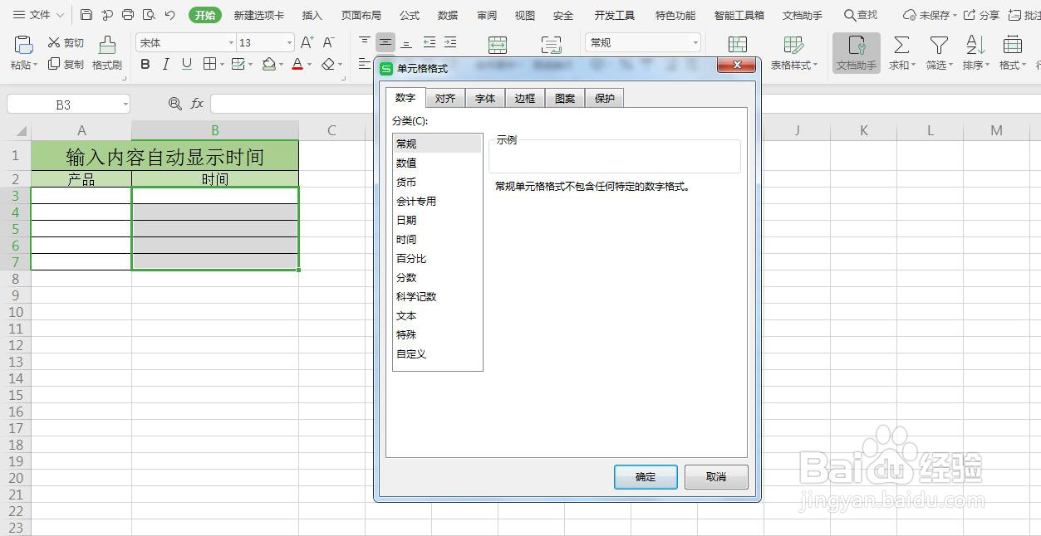Open the number format dropdown 常规
The image size is (1041, 536).
pos(695,42)
